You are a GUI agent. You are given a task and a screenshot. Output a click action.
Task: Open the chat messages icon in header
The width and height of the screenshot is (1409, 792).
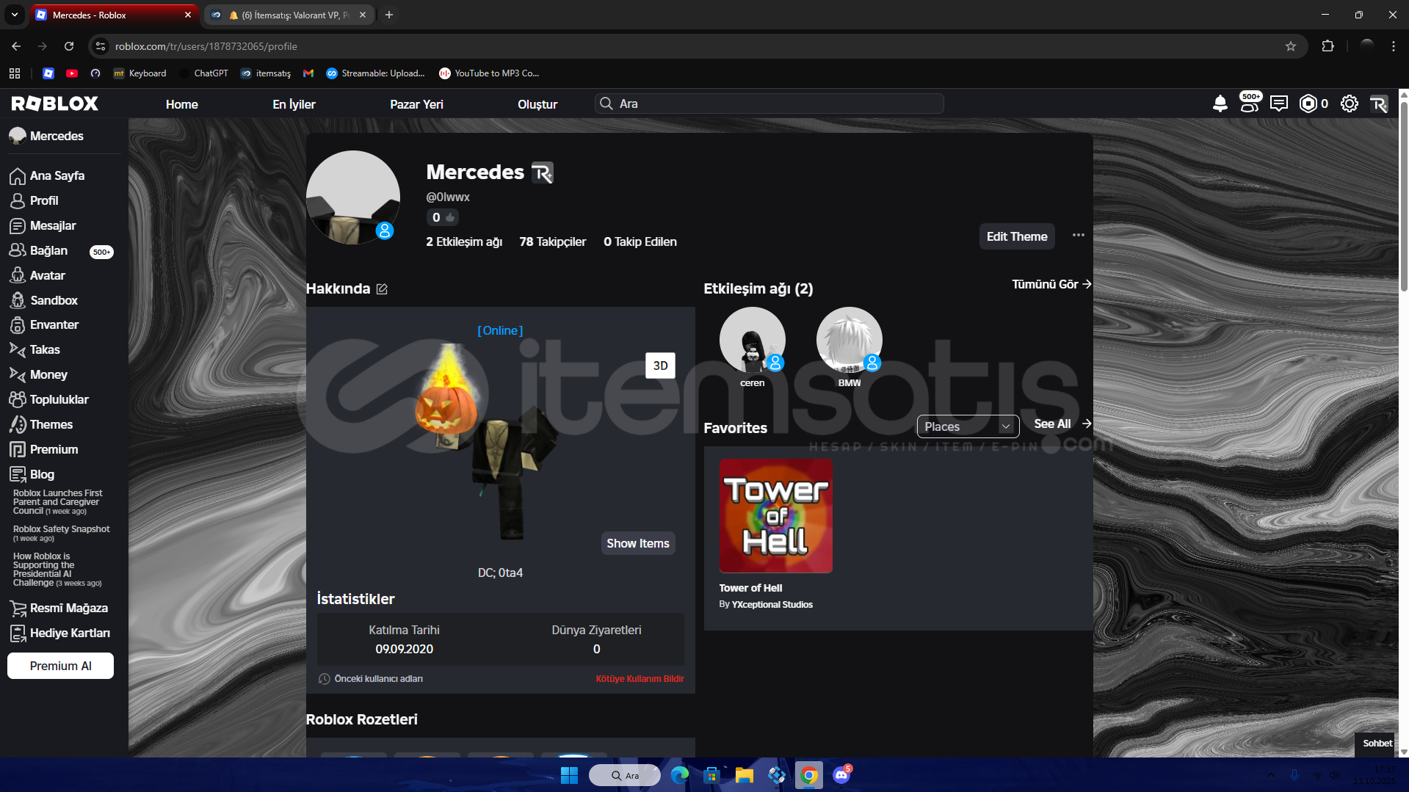(1278, 103)
